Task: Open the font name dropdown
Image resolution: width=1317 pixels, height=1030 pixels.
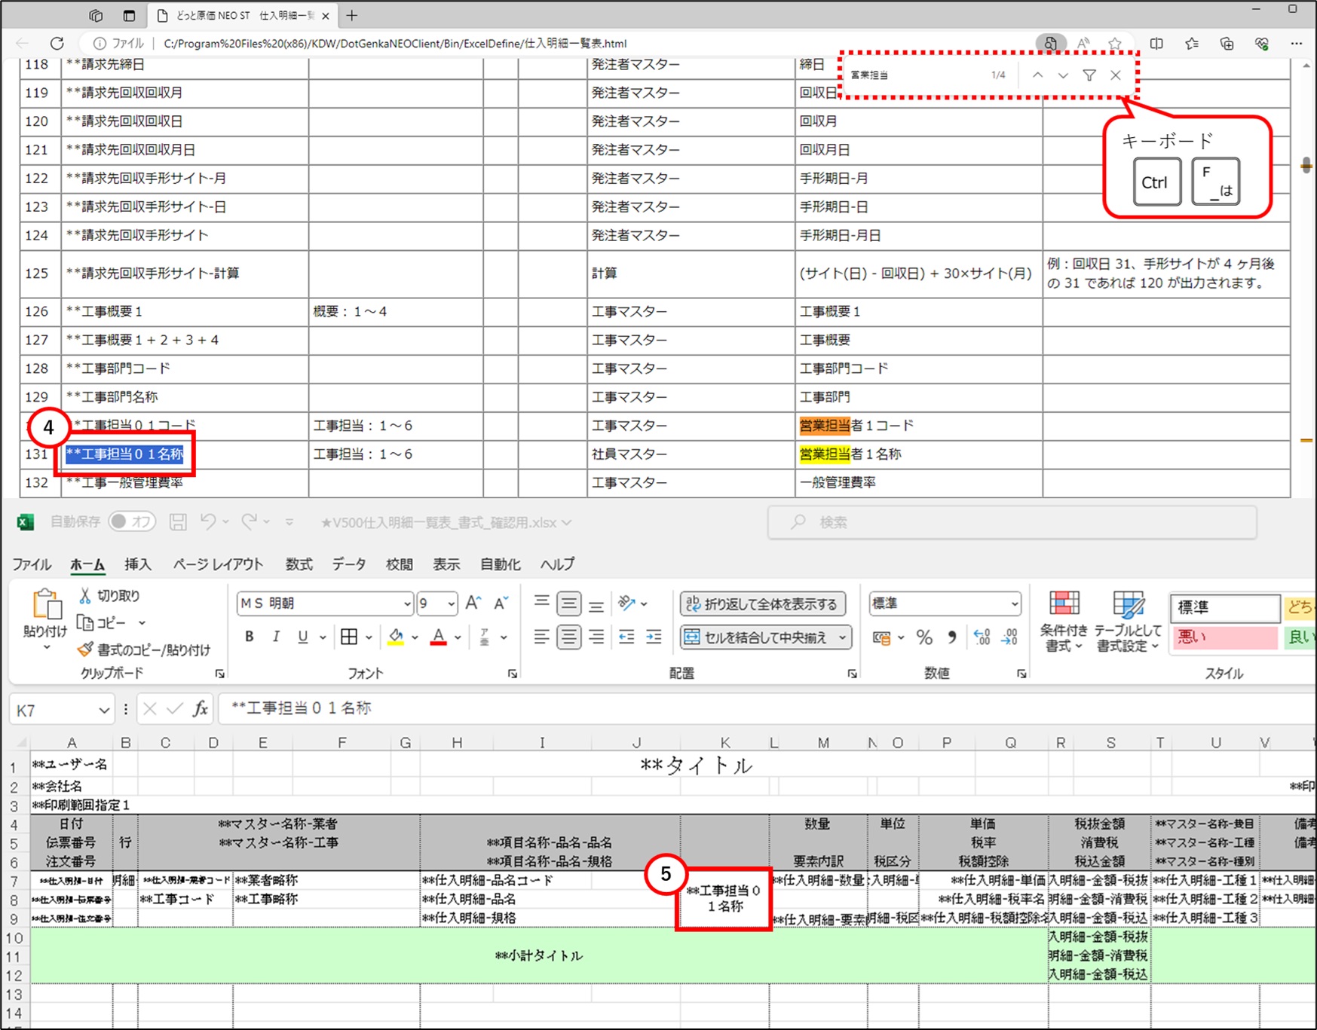Action: tap(407, 604)
